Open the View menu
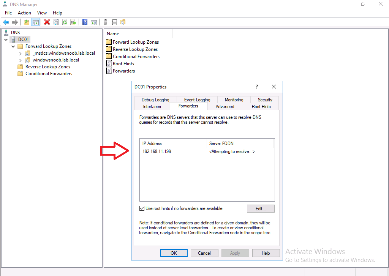 pyautogui.click(x=42, y=13)
